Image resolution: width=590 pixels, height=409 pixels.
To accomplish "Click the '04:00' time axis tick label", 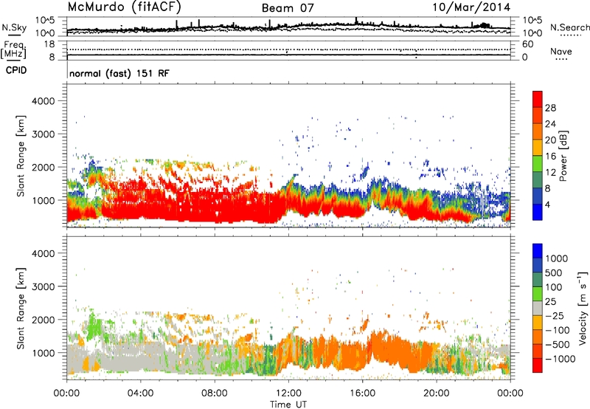I will 140,393.
